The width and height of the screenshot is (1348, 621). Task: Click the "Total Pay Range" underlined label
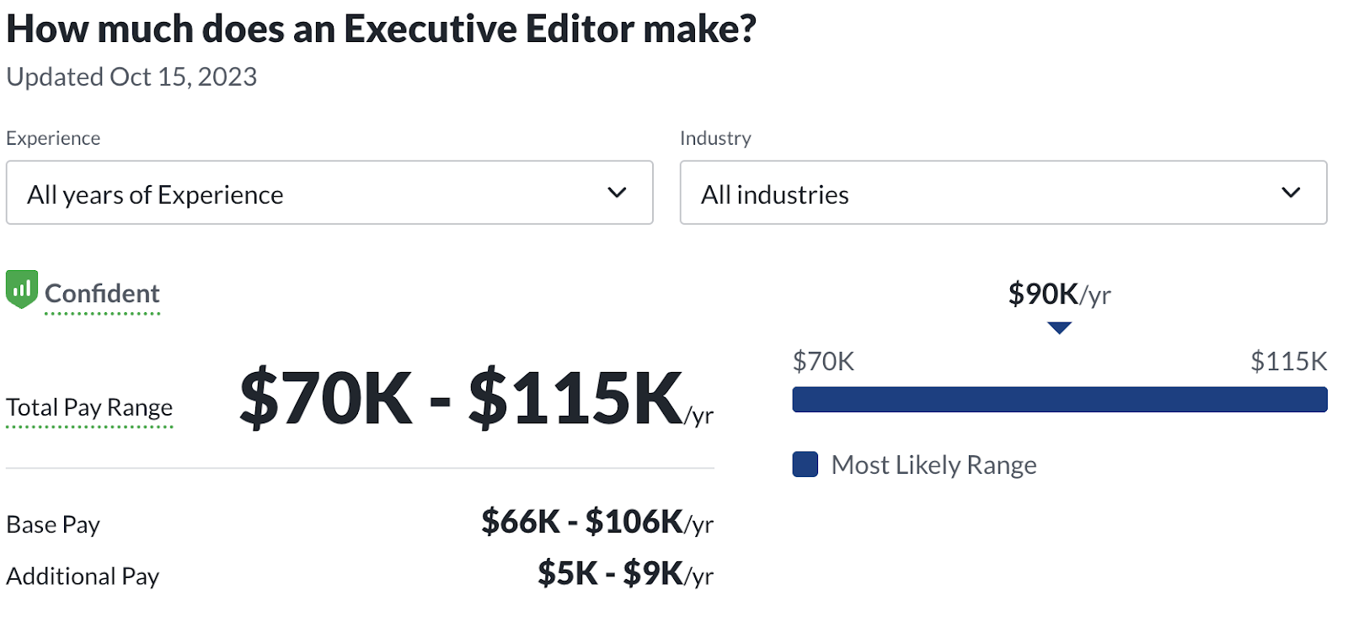click(x=89, y=407)
